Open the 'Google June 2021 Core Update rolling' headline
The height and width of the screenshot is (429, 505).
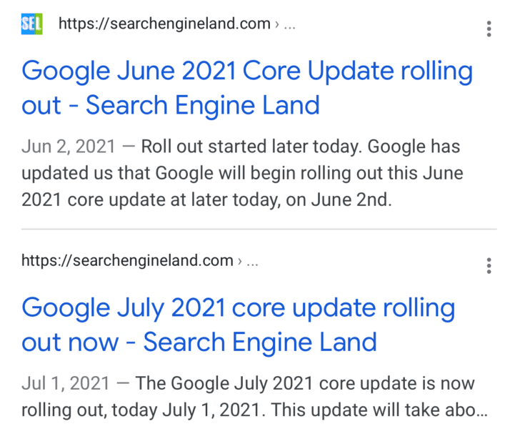click(247, 71)
